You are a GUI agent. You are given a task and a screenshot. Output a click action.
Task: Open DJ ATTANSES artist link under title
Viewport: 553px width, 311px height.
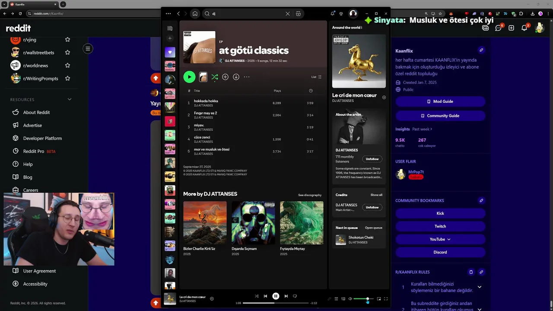point(235,61)
